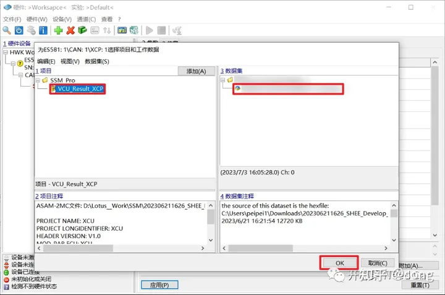Click project comment scroll-down arrow
The height and width of the screenshot is (295, 445).
click(211, 240)
